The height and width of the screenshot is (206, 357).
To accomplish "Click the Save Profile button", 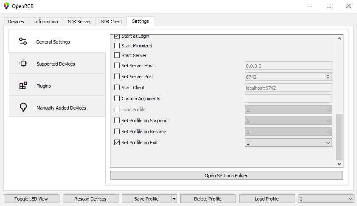I will click(x=146, y=199).
